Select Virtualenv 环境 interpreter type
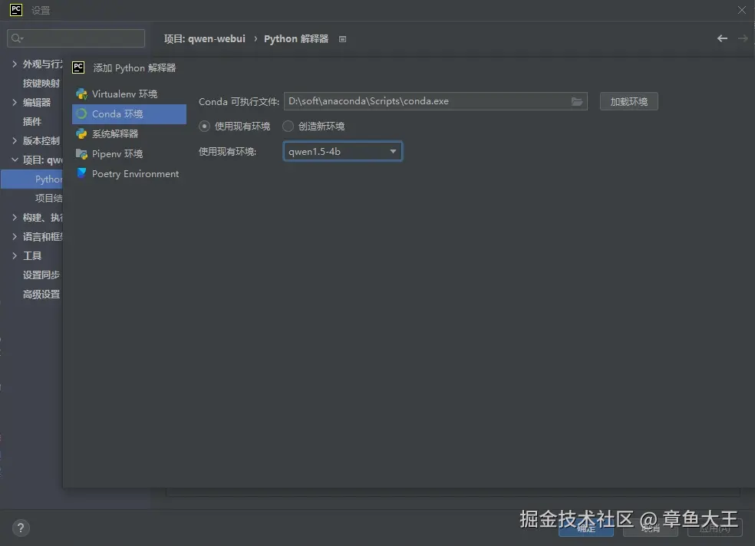The image size is (755, 546). tap(129, 94)
